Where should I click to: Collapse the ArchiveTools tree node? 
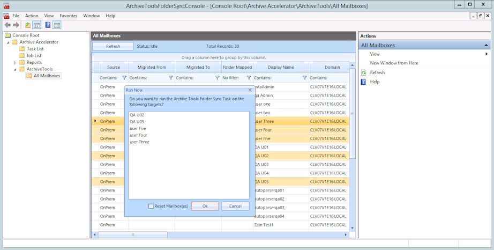tap(15, 69)
